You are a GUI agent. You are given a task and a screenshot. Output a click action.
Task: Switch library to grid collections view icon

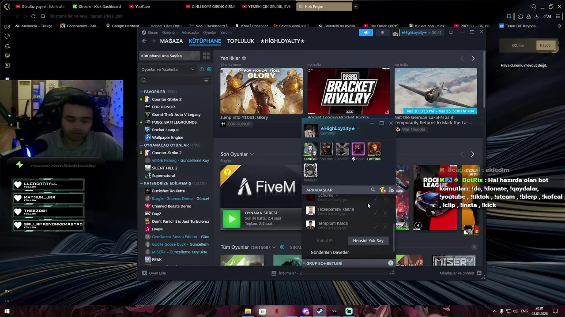point(206,56)
